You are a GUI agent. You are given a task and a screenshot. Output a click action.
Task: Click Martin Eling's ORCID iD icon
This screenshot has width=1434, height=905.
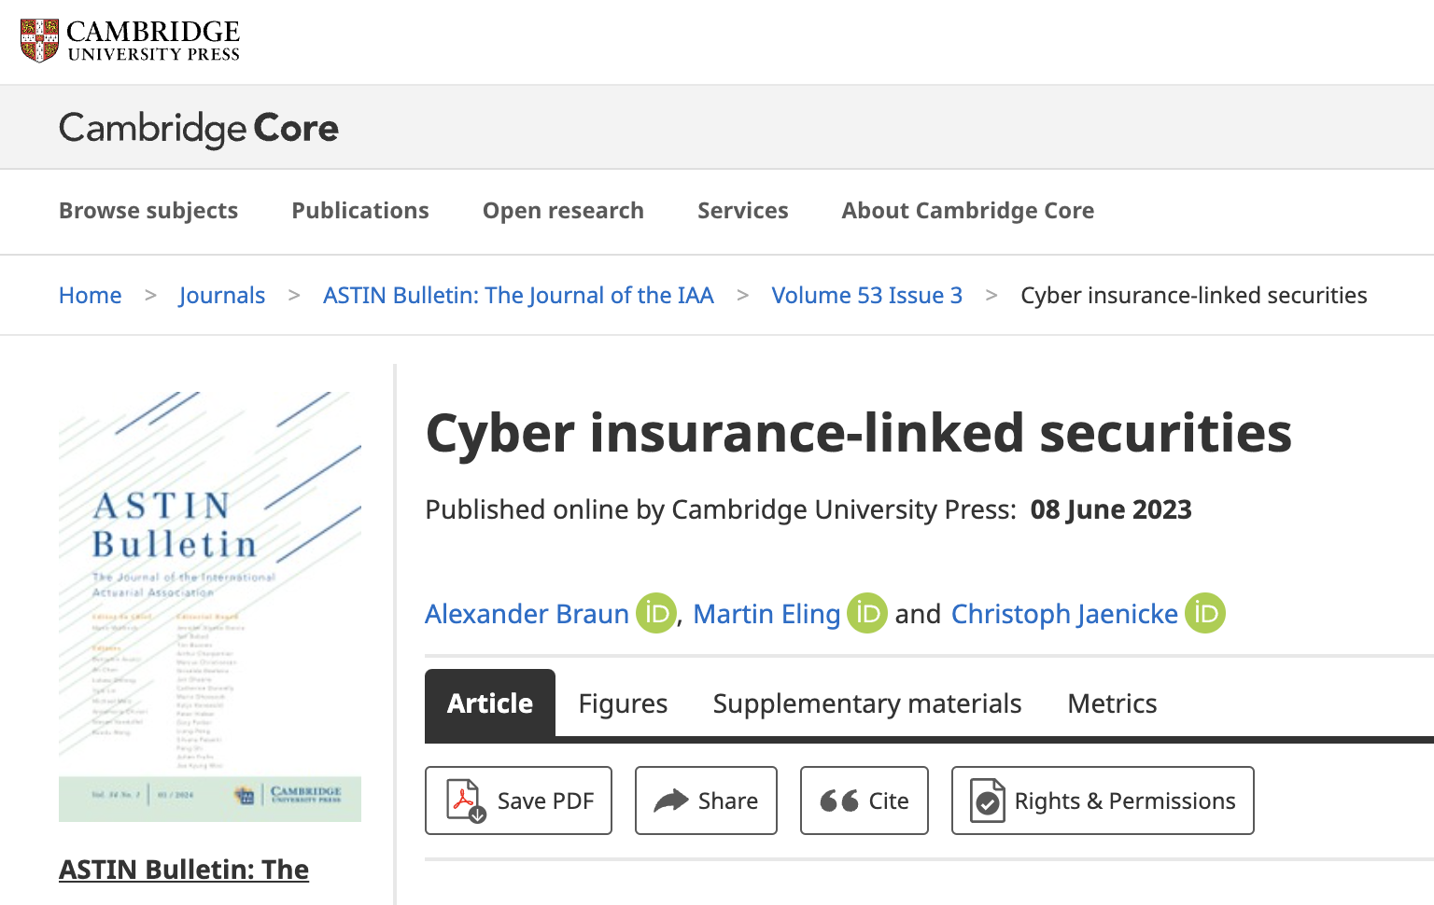pyautogui.click(x=867, y=614)
